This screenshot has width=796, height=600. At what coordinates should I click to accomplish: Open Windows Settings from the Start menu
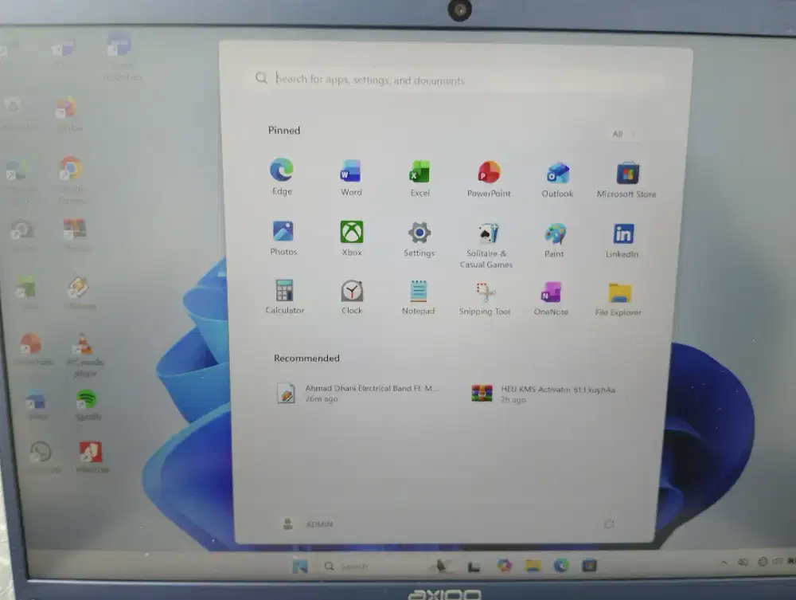click(419, 233)
